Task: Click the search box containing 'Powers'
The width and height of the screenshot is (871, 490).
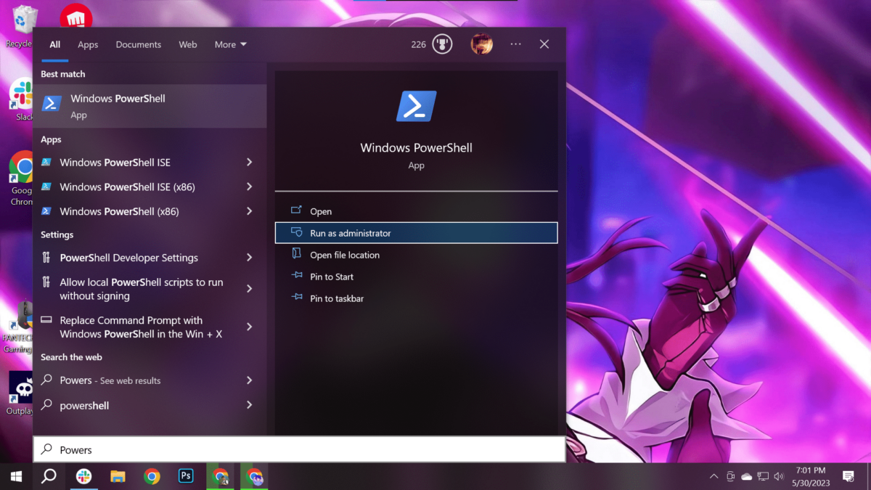Action: (x=299, y=449)
